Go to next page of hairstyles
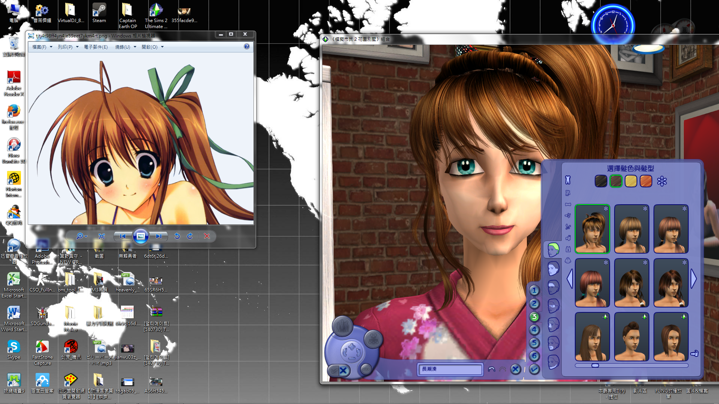Viewport: 719px width, 404px height. coord(694,279)
